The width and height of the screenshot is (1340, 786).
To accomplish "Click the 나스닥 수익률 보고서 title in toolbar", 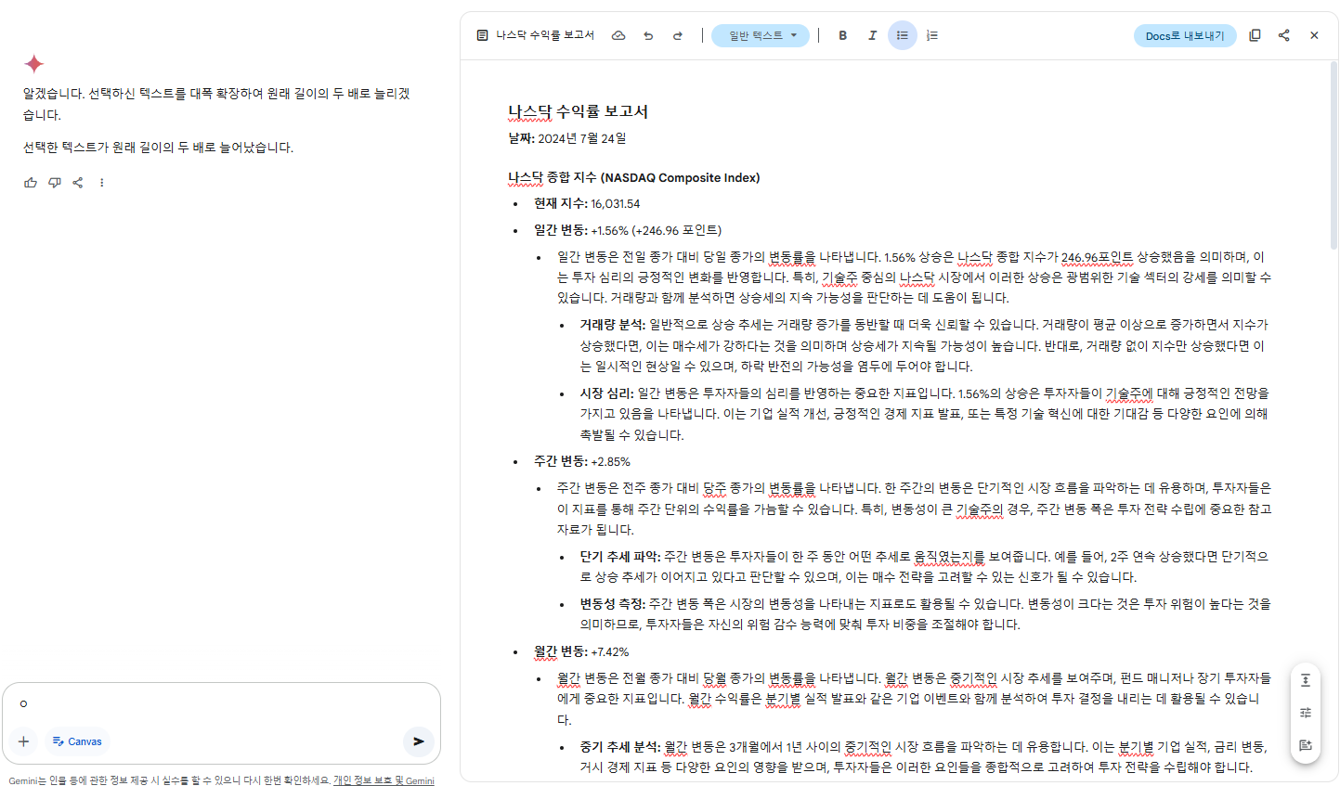I will click(545, 35).
